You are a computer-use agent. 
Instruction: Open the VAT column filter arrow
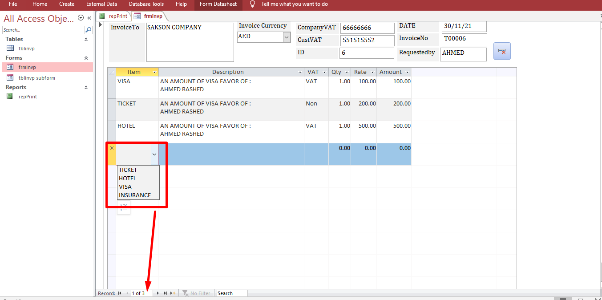pos(325,72)
